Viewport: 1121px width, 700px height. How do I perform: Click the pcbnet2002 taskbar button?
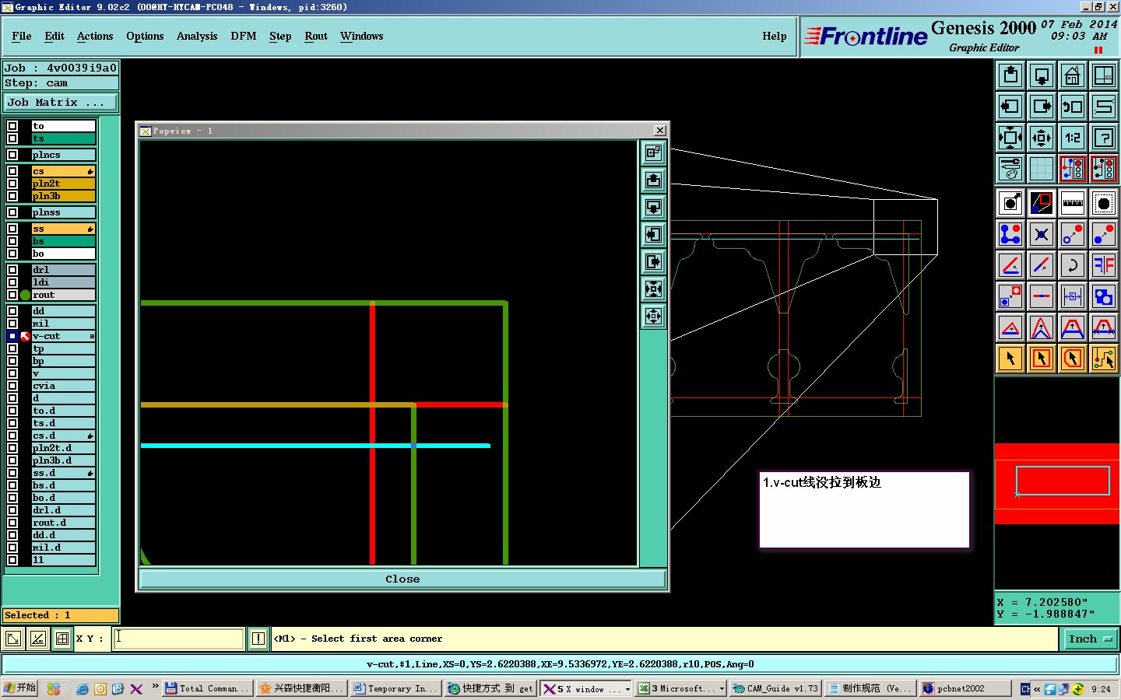(965, 688)
